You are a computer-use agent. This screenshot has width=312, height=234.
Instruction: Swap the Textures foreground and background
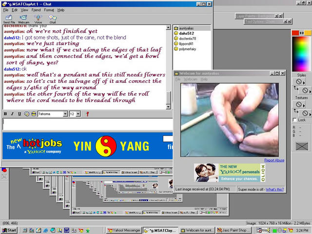click(x=296, y=111)
